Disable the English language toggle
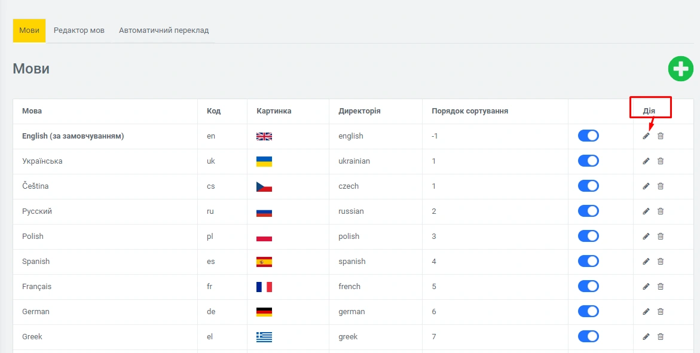The width and height of the screenshot is (700, 353). [x=588, y=136]
